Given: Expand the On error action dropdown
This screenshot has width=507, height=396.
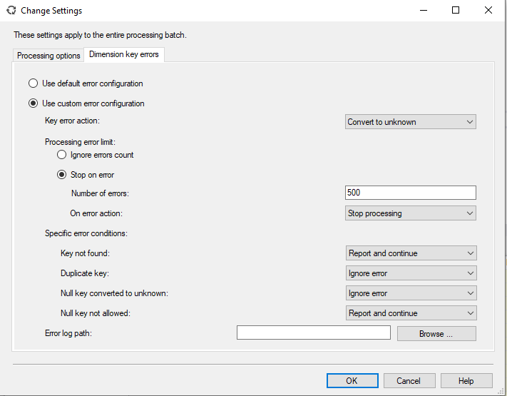Looking at the screenshot, I should 410,213.
